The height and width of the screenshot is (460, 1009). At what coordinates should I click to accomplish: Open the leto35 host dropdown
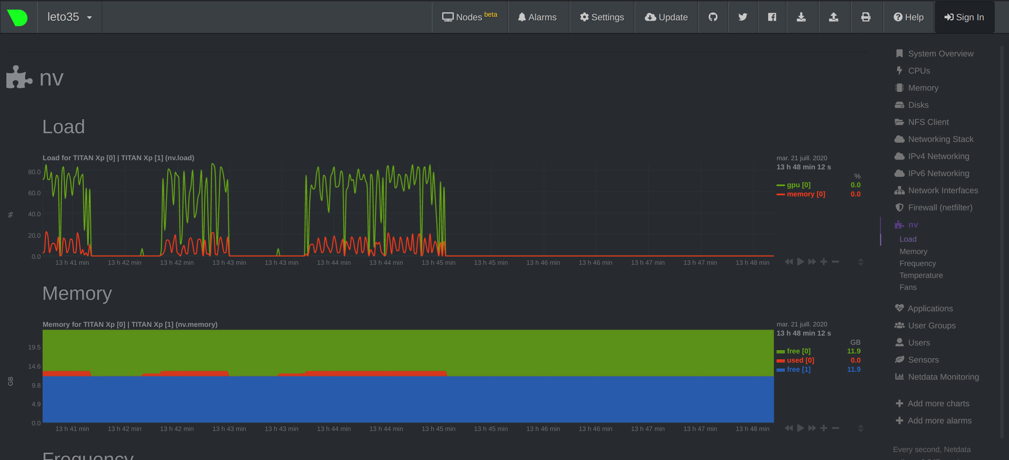[70, 17]
